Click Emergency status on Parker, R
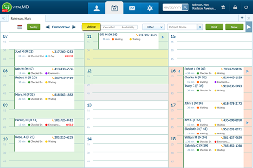 [53, 125]
